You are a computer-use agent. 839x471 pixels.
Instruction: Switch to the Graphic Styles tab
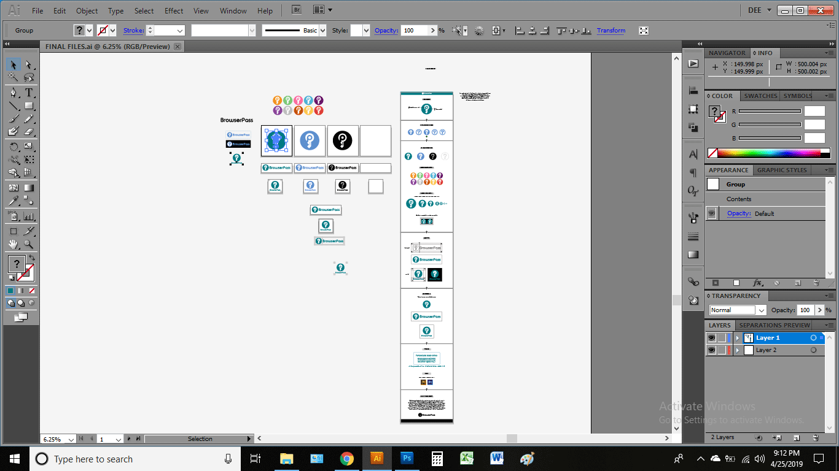pos(782,170)
